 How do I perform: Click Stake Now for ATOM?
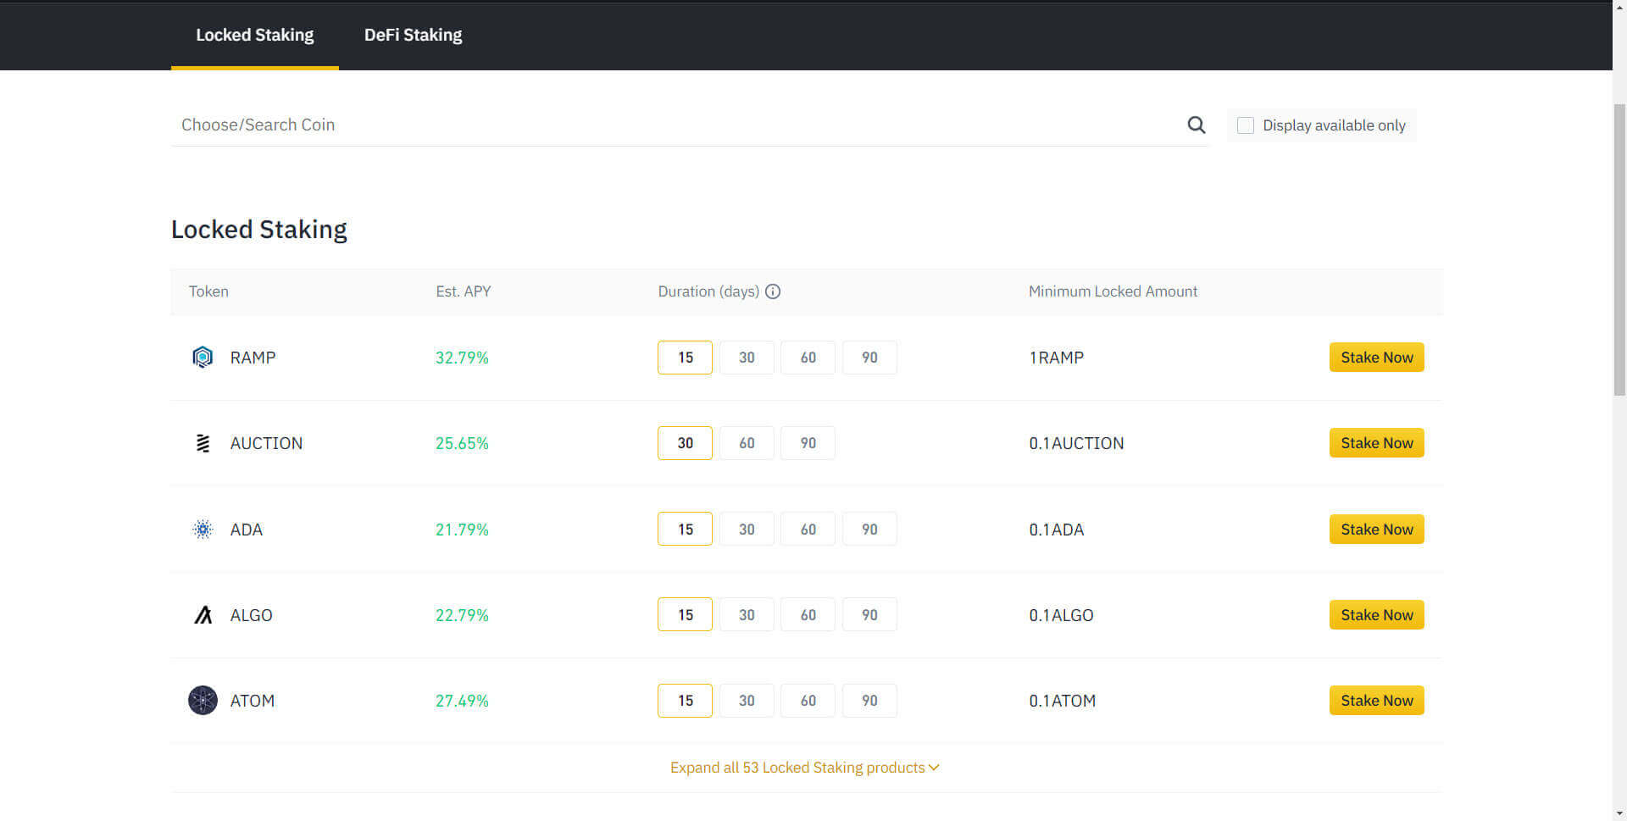click(1376, 701)
